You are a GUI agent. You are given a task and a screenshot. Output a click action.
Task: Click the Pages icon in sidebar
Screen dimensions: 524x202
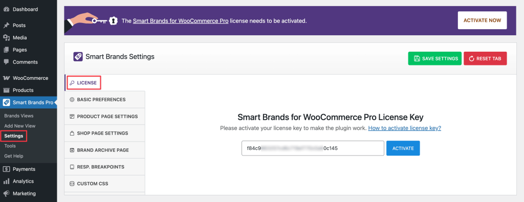point(6,50)
